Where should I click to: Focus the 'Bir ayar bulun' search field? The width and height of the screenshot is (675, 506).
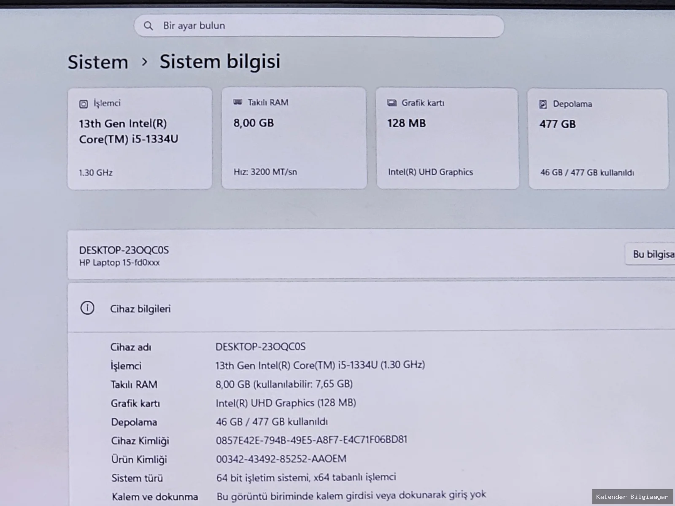coord(319,26)
